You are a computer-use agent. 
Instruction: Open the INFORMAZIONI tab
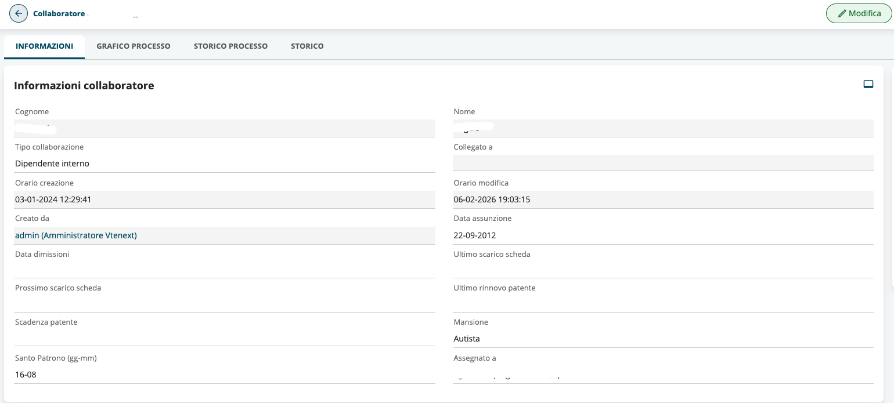click(44, 46)
